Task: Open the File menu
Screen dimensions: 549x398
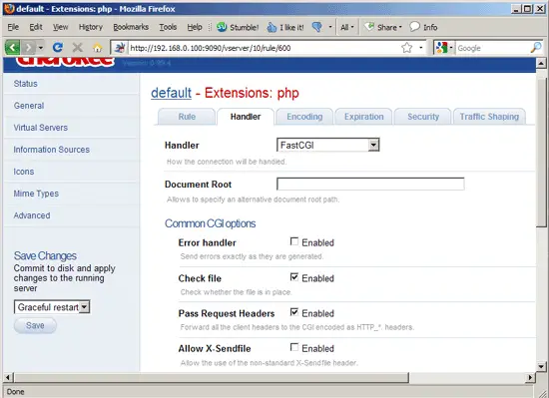Action: pyautogui.click(x=13, y=27)
